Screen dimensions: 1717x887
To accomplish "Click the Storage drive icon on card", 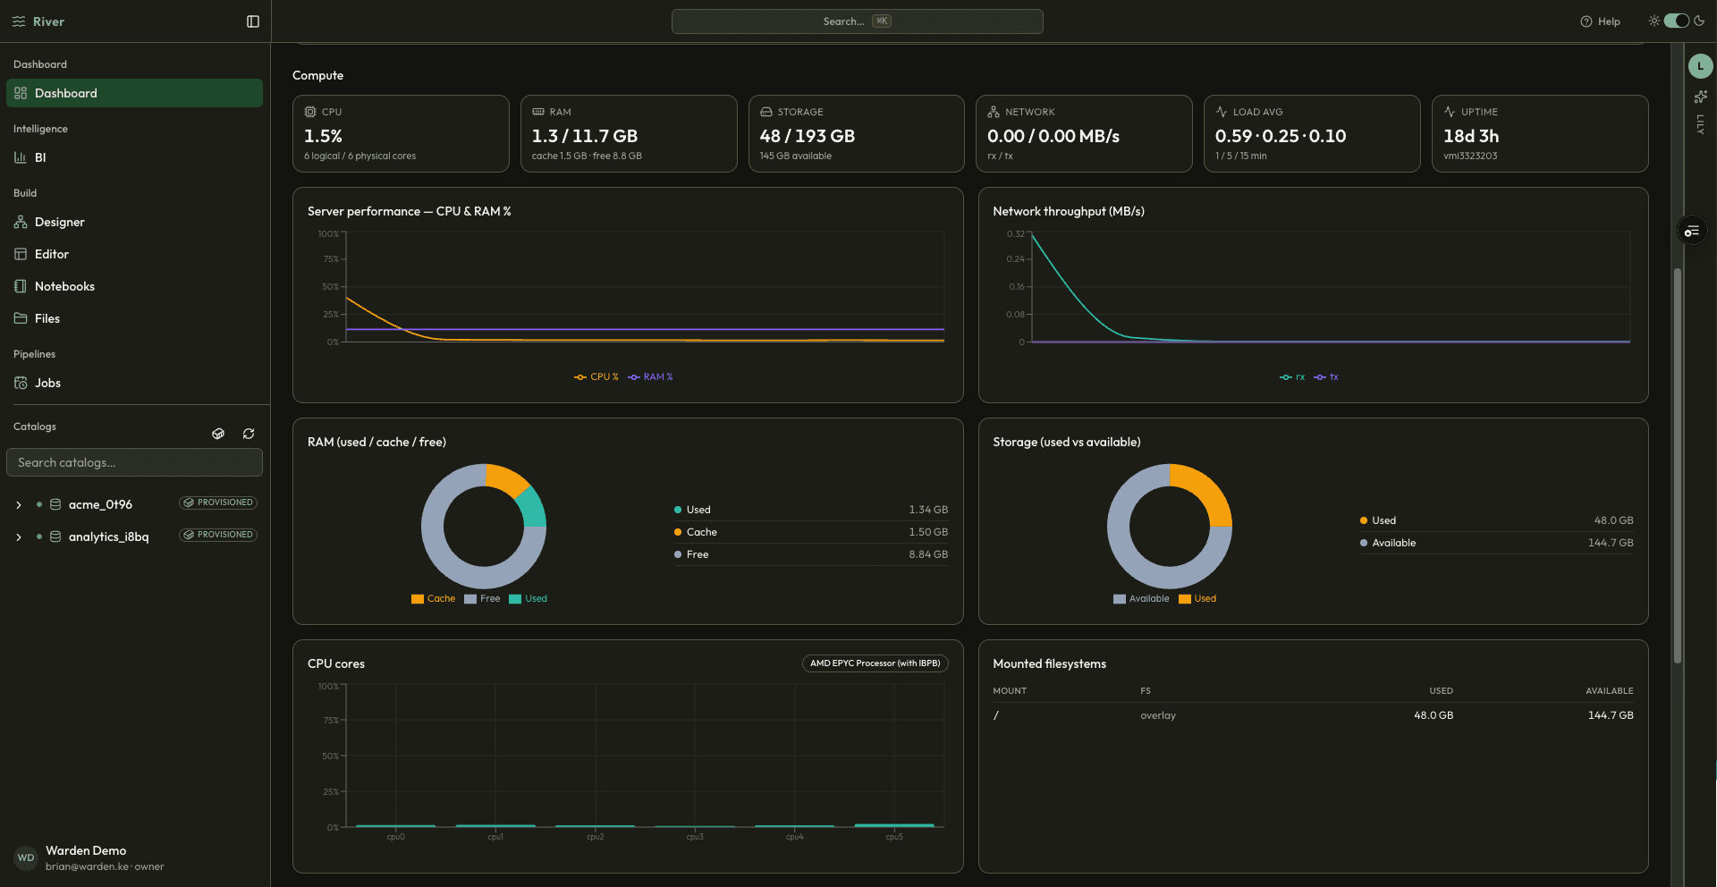I will click(766, 112).
